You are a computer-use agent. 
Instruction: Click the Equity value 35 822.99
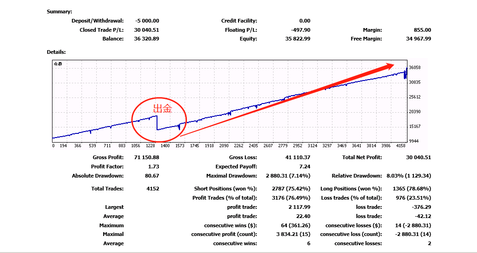(x=298, y=39)
